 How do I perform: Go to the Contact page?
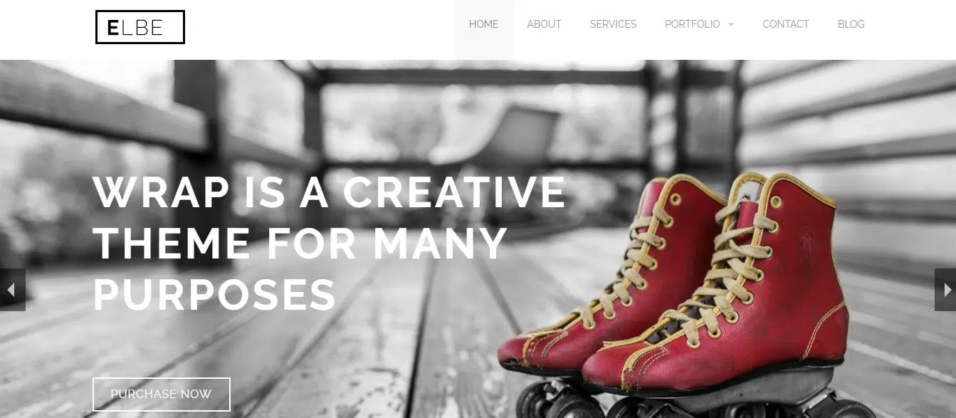pyautogui.click(x=786, y=24)
